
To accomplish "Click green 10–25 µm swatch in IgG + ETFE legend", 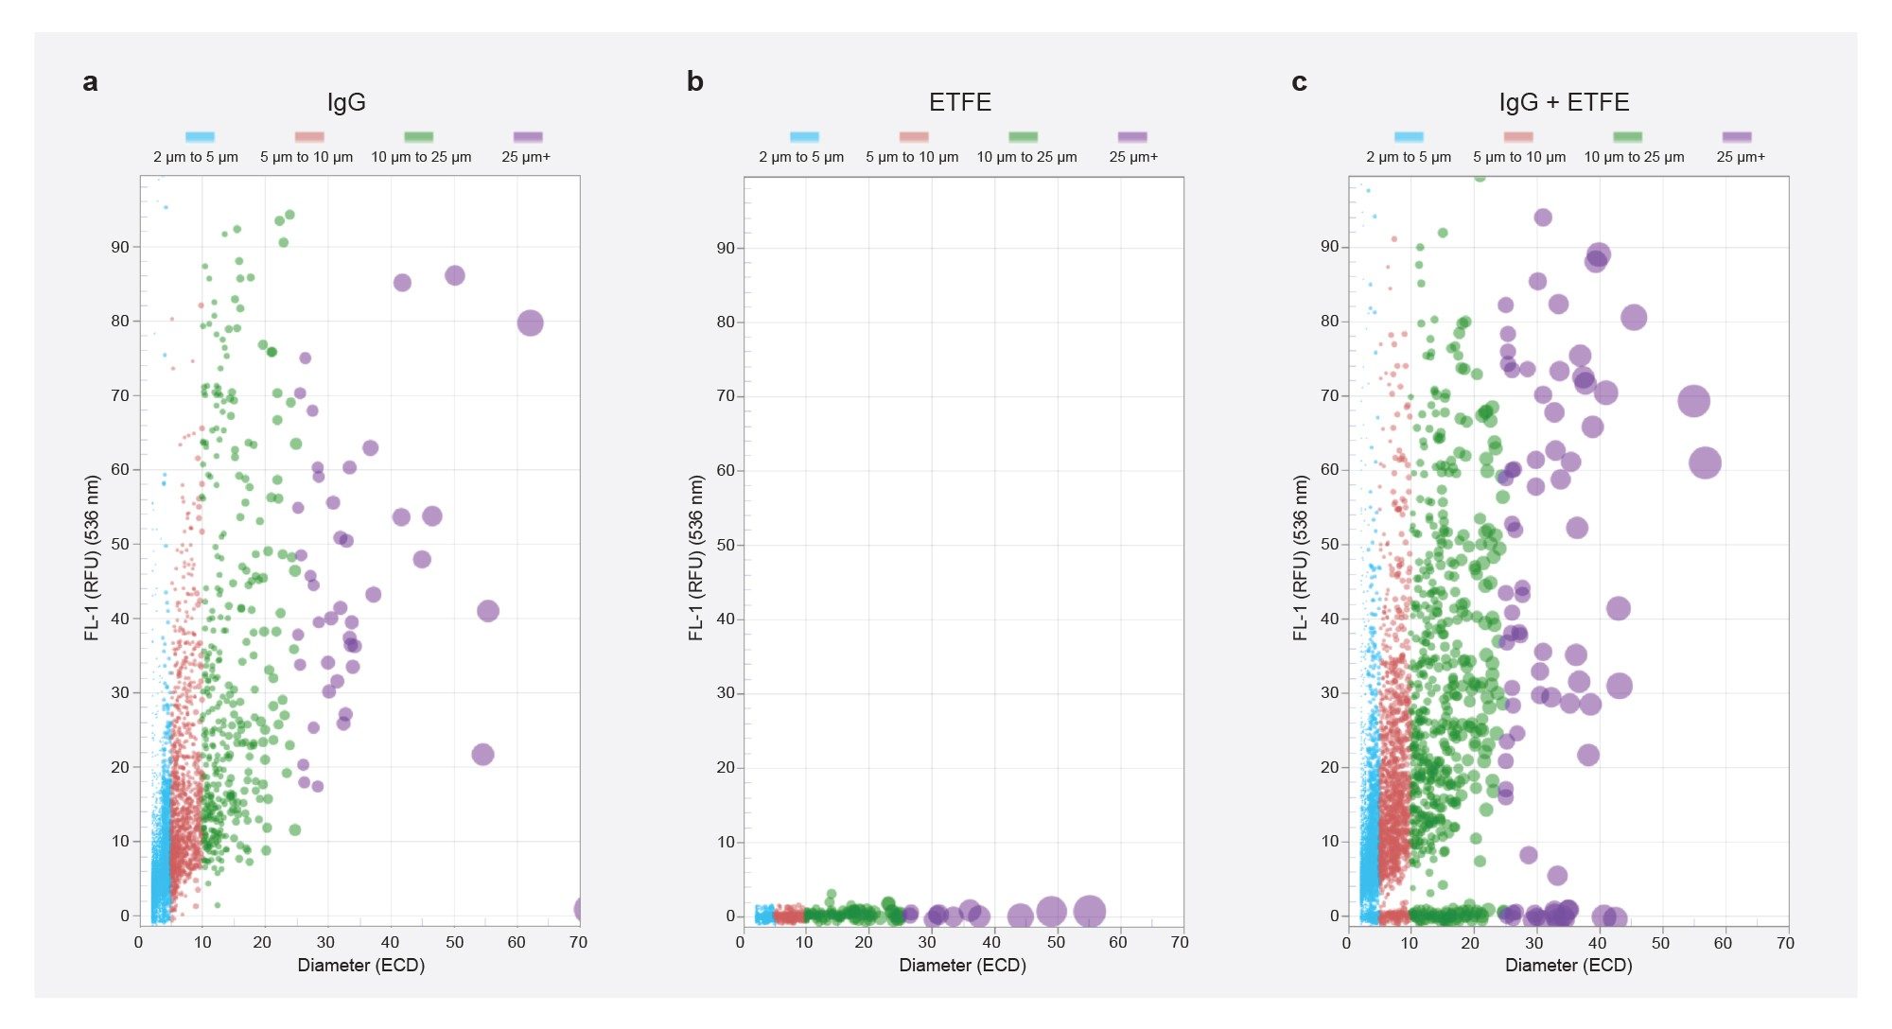I will pyautogui.click(x=1628, y=137).
